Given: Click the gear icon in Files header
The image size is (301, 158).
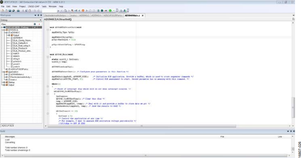Looking at the screenshot, I should [x=35, y=24].
